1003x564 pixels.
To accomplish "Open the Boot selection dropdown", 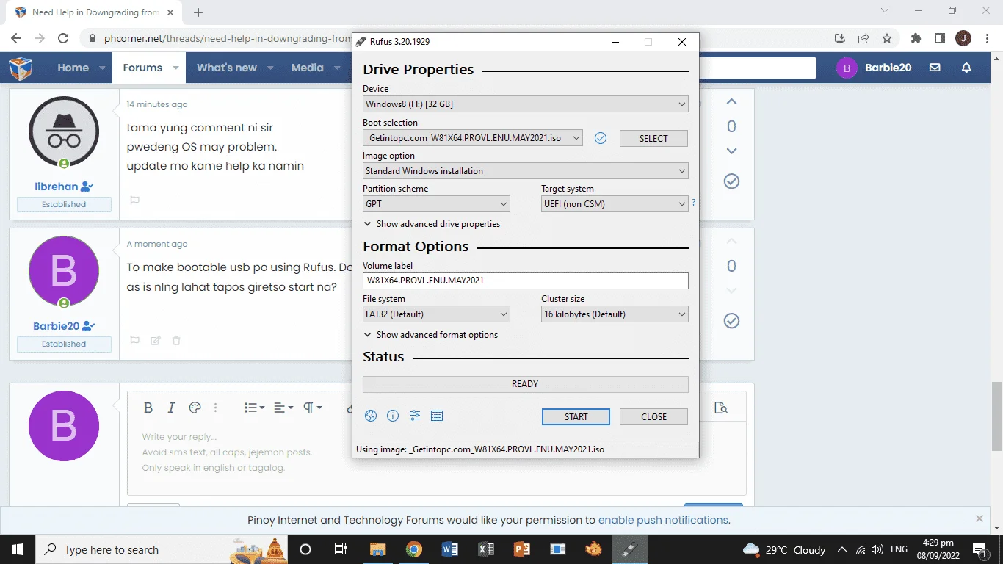I will tap(473, 138).
